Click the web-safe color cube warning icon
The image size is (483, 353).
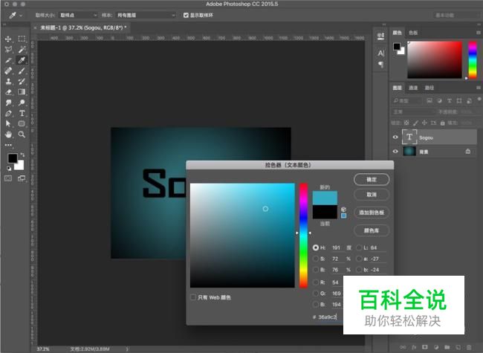click(343, 210)
